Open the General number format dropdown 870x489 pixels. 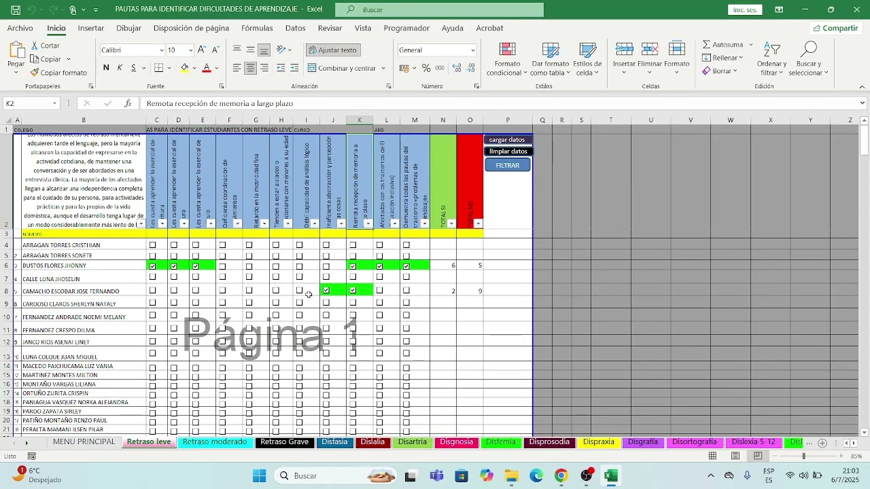click(473, 50)
